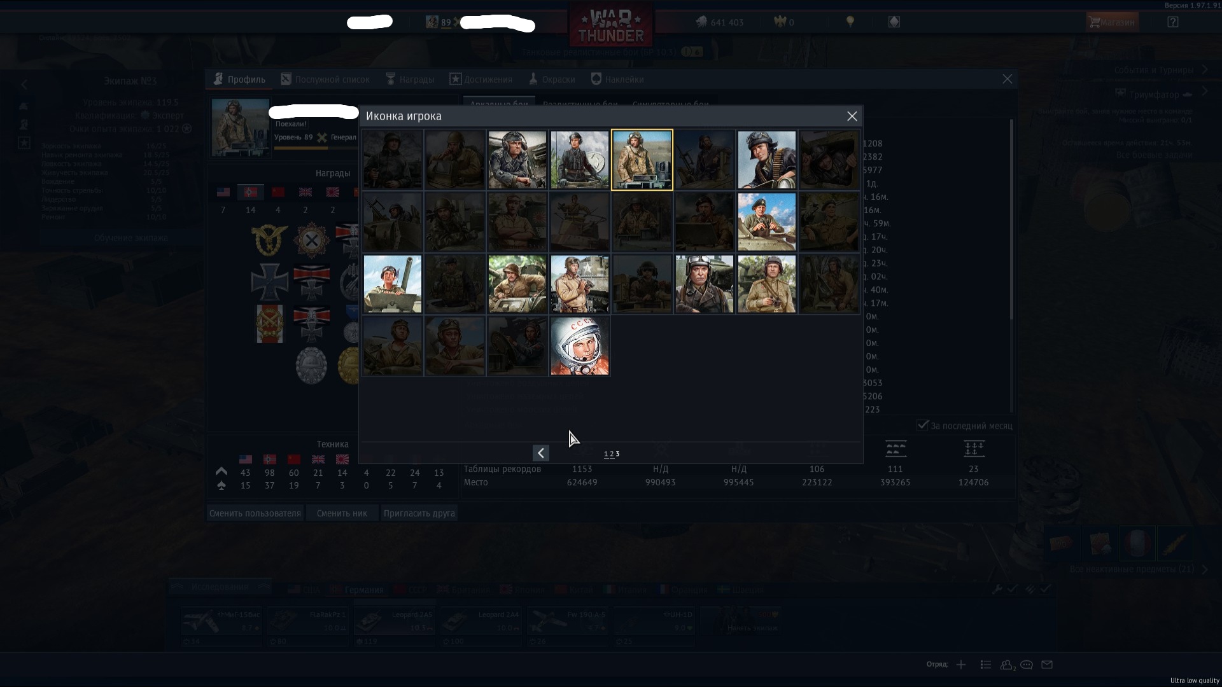The width and height of the screenshot is (1222, 687).
Task: Switch to Германия nation tab
Action: tap(357, 590)
